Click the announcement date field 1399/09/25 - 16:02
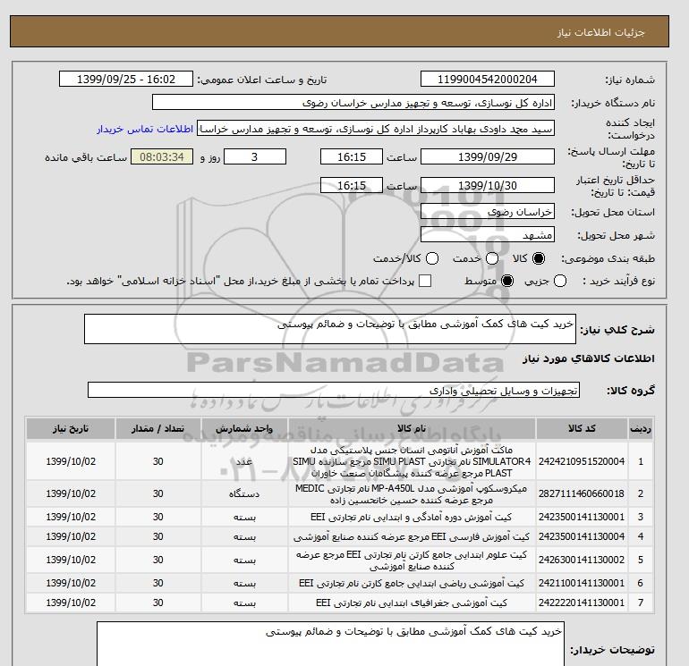689x666 pixels. point(126,79)
